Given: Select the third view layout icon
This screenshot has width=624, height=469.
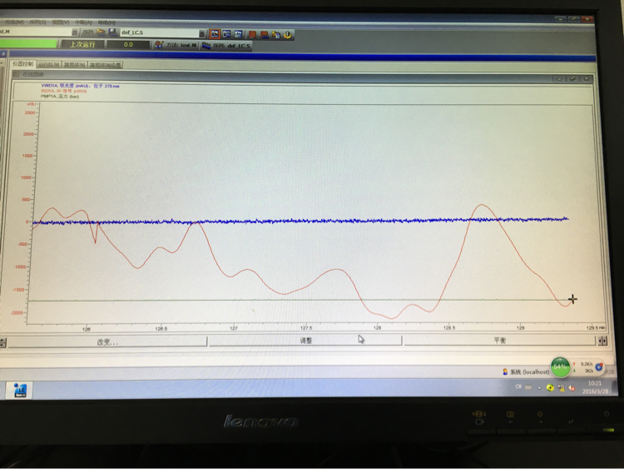Looking at the screenshot, I should click(x=238, y=34).
